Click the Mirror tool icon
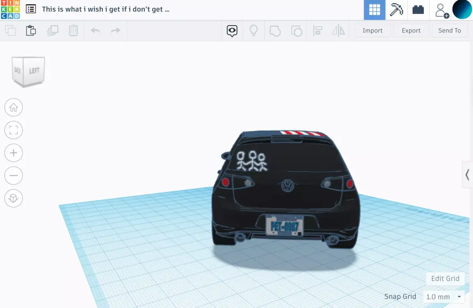This screenshot has width=473, height=308. [339, 31]
